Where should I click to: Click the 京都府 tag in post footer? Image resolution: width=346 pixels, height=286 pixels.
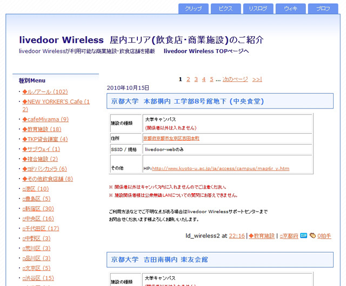[x=289, y=236]
